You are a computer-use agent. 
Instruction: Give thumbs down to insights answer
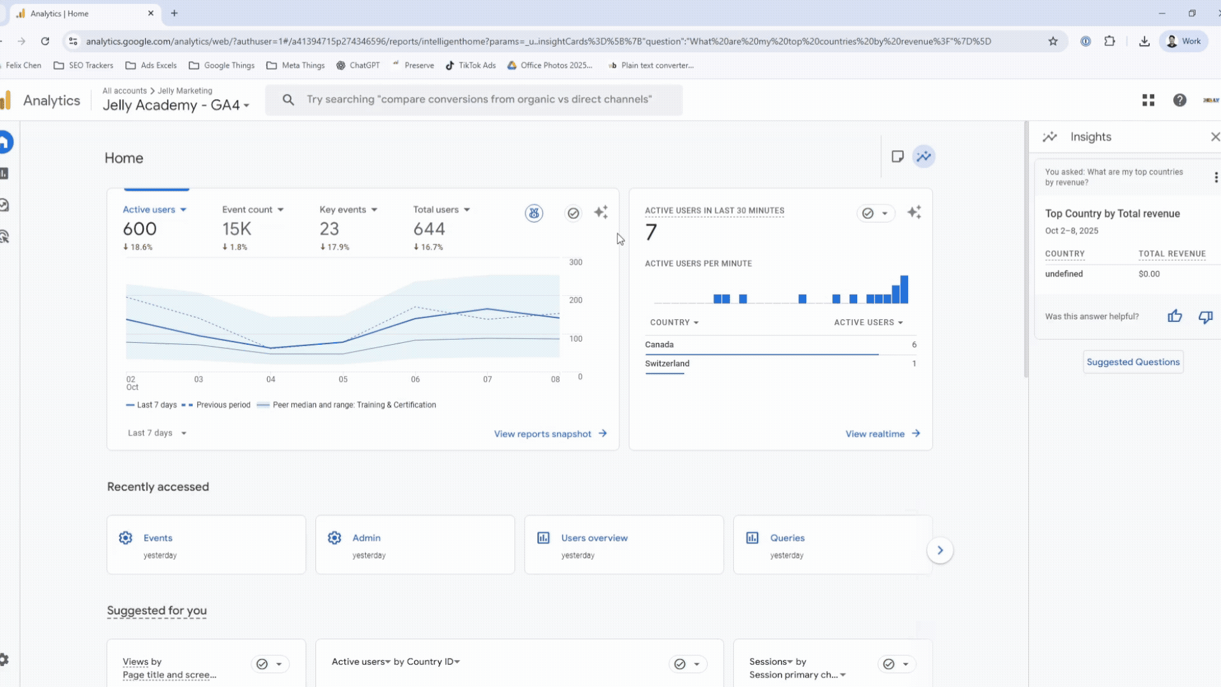[x=1205, y=316]
